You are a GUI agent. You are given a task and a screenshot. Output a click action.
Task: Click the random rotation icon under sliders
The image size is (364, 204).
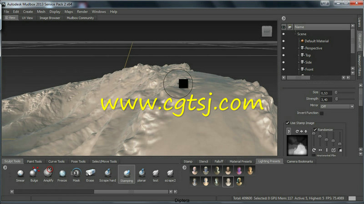(x=314, y=150)
